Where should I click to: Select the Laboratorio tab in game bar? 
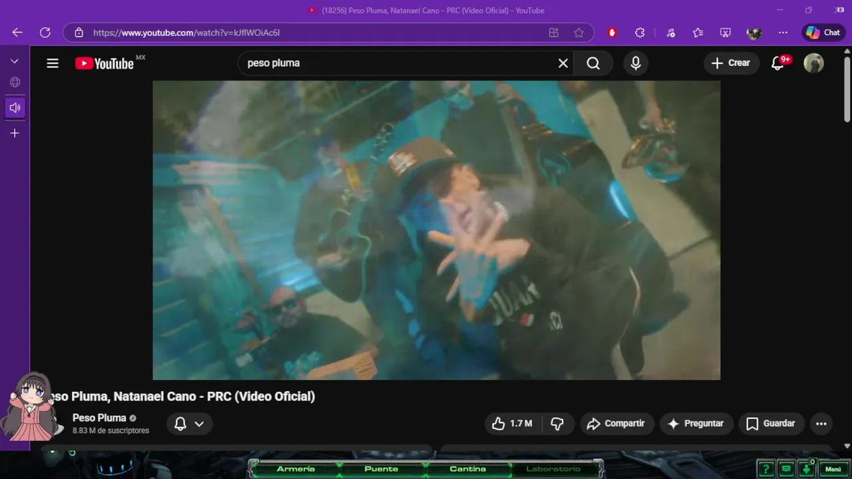click(x=553, y=469)
